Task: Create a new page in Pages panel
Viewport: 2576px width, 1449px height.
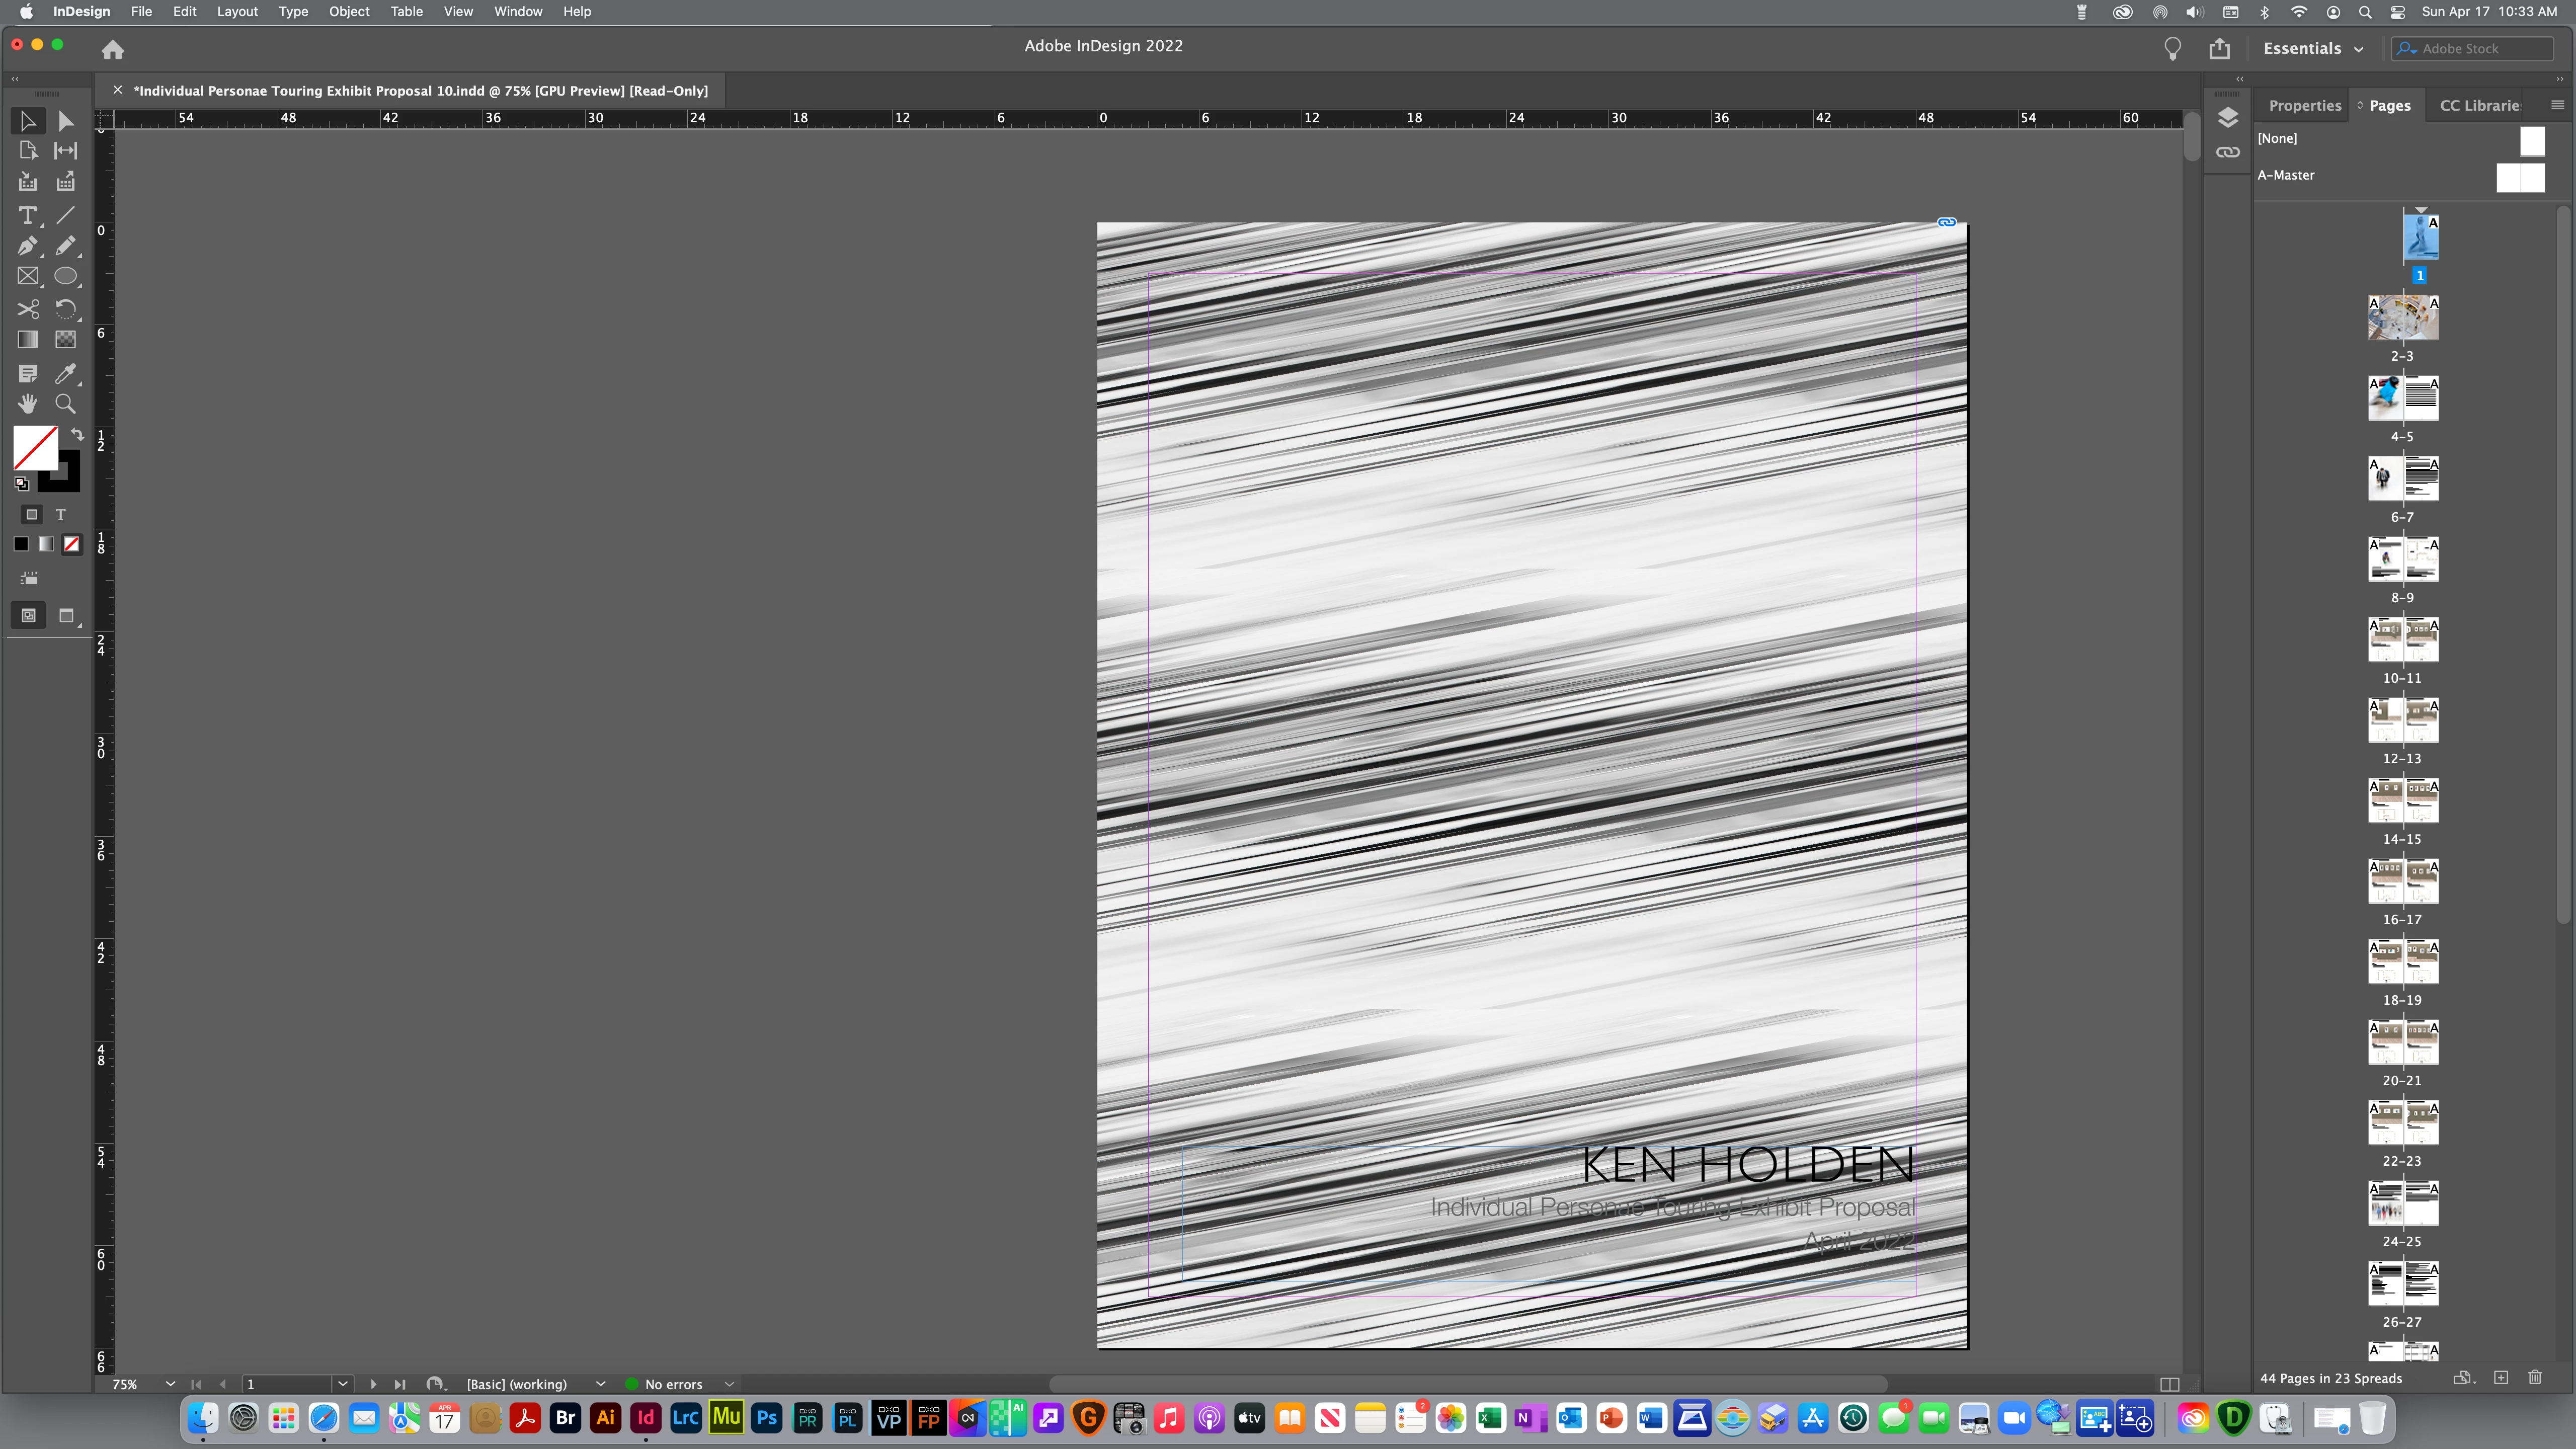Action: point(2500,1378)
